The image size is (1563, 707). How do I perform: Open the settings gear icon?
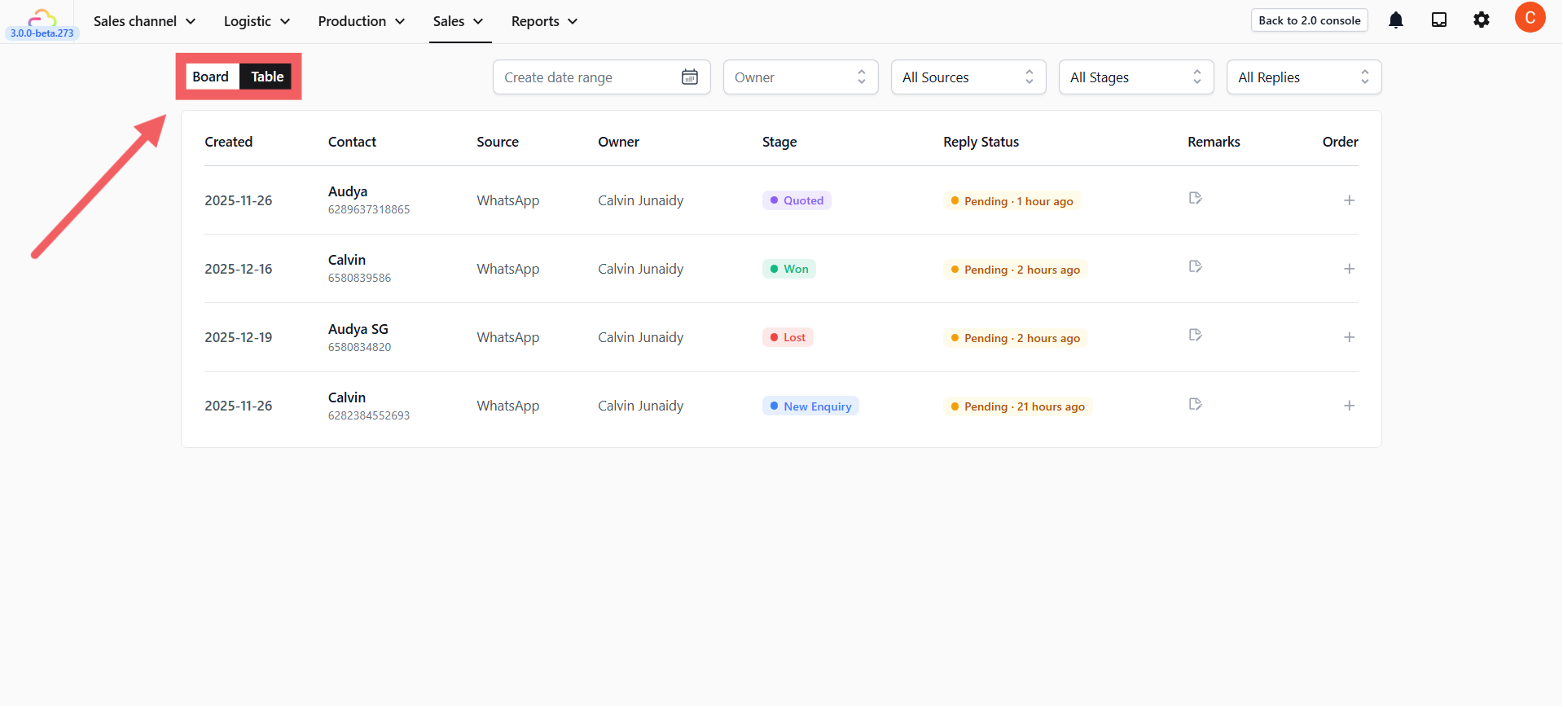[x=1482, y=20]
